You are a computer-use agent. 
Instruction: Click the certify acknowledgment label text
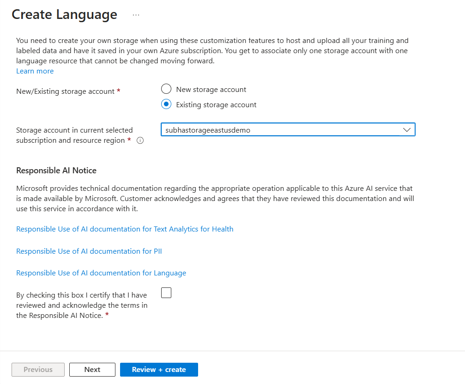tap(82, 305)
